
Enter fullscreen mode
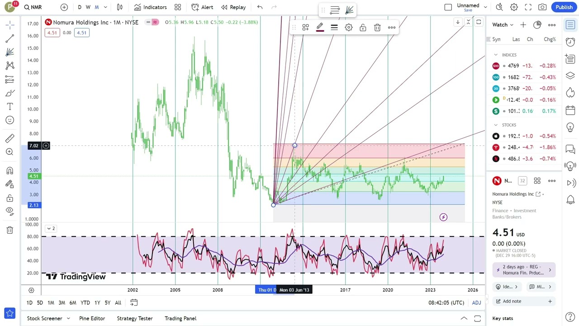point(528,7)
